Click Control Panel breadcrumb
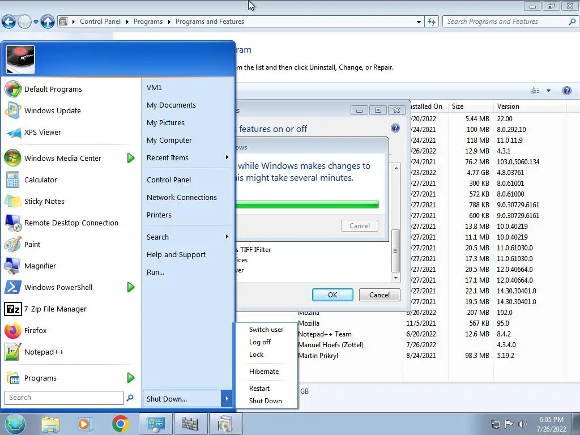Viewport: 580px width, 435px height. pyautogui.click(x=100, y=22)
